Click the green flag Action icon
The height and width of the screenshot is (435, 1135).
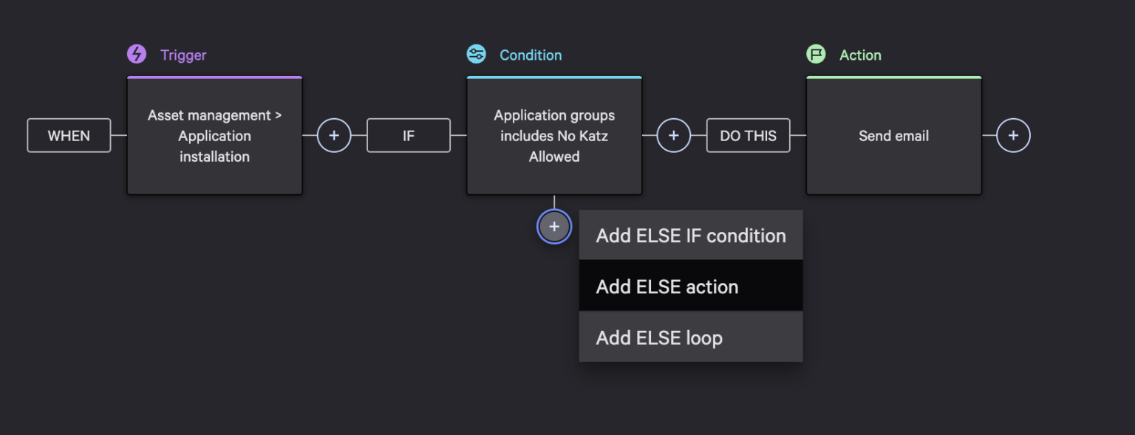(x=816, y=54)
